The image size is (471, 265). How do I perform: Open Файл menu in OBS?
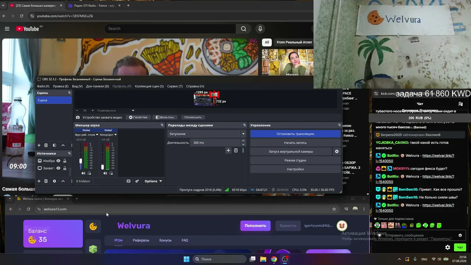pos(43,86)
